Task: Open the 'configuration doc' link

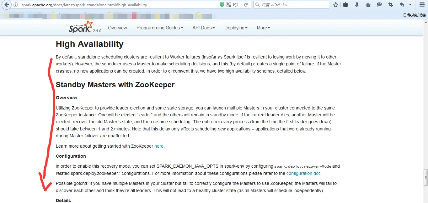Action: [303, 173]
